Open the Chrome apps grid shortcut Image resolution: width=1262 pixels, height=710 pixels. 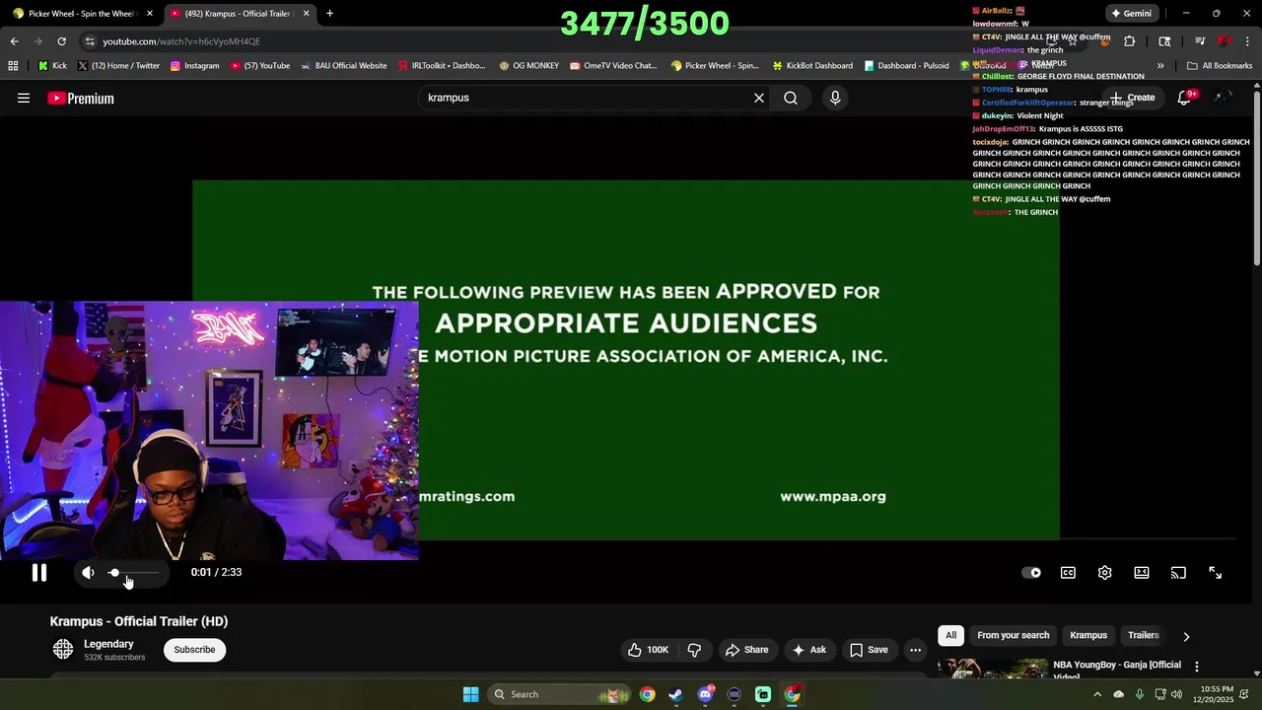click(x=13, y=66)
